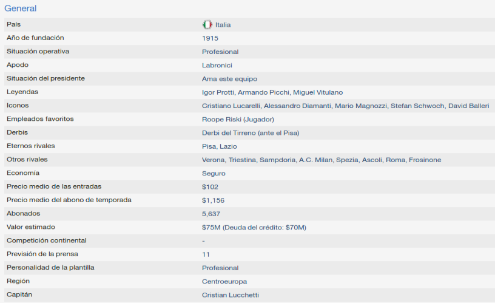Image resolution: width=495 pixels, height=303 pixels.
Task: Select the General section heading
Action: point(21,9)
